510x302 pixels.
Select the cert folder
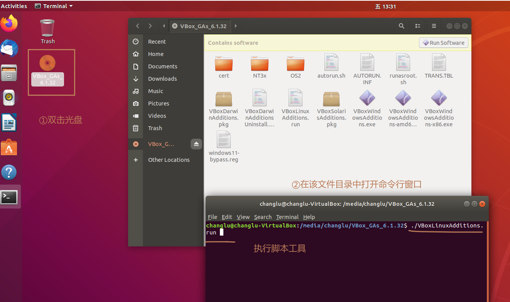coord(224,67)
